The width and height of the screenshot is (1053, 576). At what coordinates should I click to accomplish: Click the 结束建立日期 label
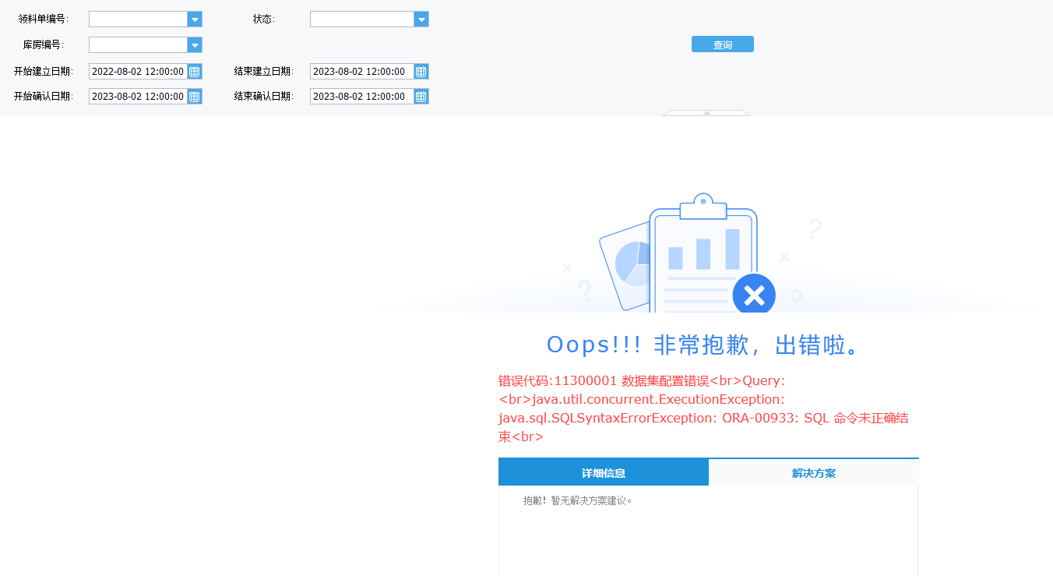[x=264, y=71]
